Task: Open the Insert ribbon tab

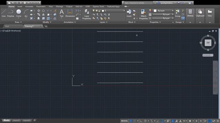Action: point(20,6)
